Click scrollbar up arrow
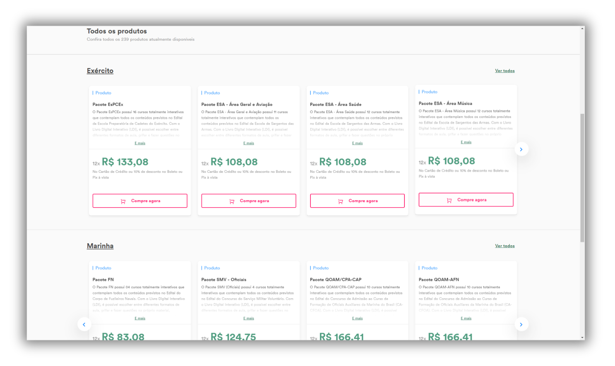615x366 pixels. [582, 29]
